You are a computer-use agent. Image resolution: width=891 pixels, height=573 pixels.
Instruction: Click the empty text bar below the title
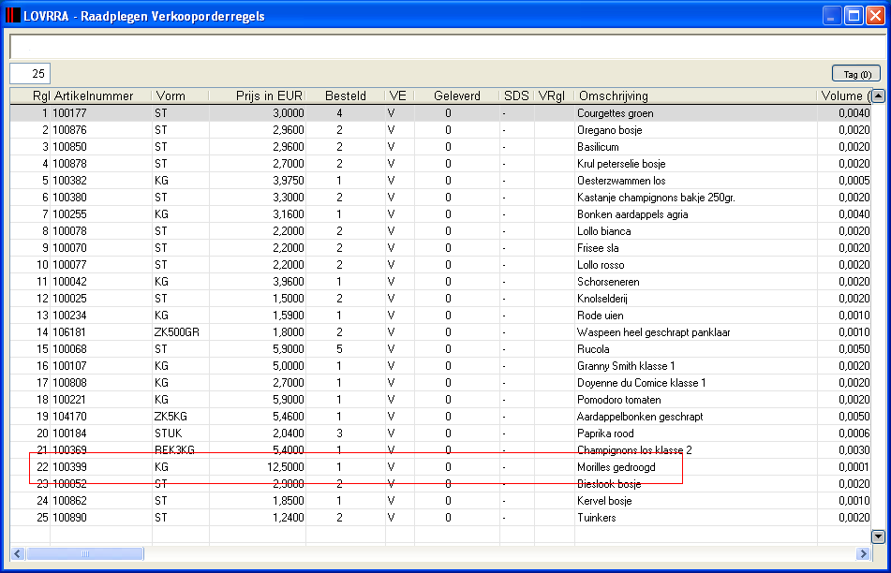448,47
